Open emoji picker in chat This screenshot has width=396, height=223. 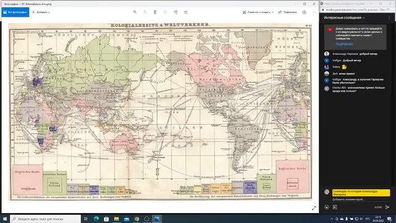tap(327, 207)
